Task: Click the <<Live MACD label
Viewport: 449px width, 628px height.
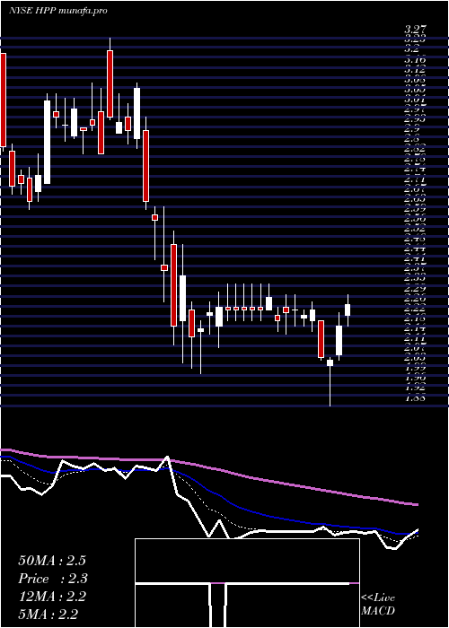Action: point(378,605)
